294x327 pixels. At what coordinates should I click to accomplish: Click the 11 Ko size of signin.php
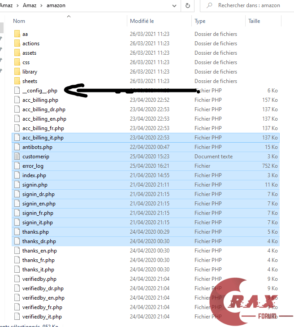[271, 184]
